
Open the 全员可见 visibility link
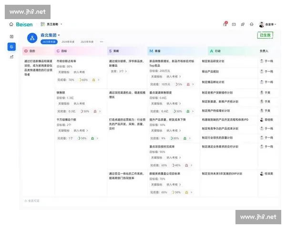click(34, 201)
